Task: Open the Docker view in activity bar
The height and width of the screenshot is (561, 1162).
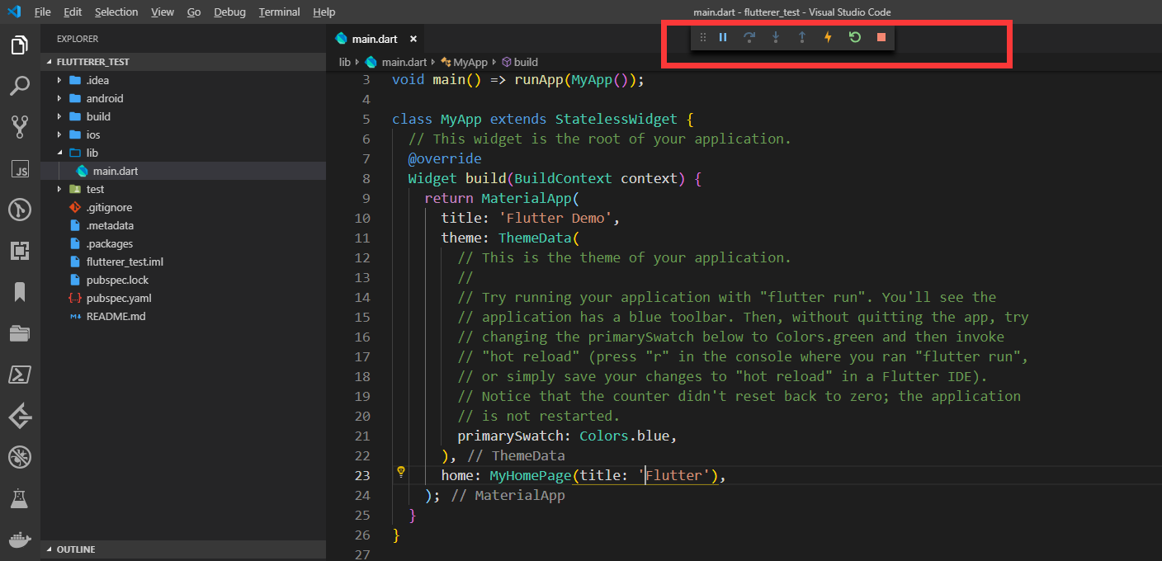Action: [20, 540]
